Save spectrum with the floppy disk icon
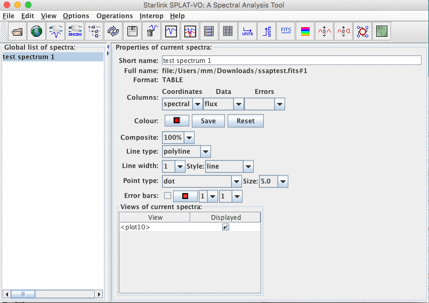429x303 pixels. pos(132,31)
